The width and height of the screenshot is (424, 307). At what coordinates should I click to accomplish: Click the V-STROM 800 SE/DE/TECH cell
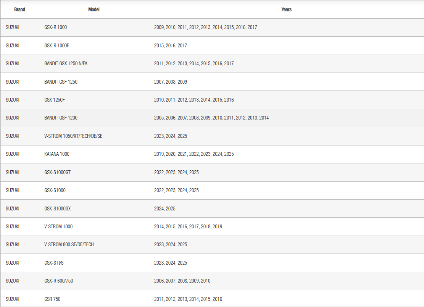tap(69, 244)
